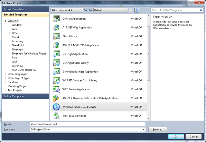Image resolution: width=206 pixels, height=142 pixels.
Task: Pick the ASP.NET MVC 2 Web Application icon
Action: coord(56,45)
